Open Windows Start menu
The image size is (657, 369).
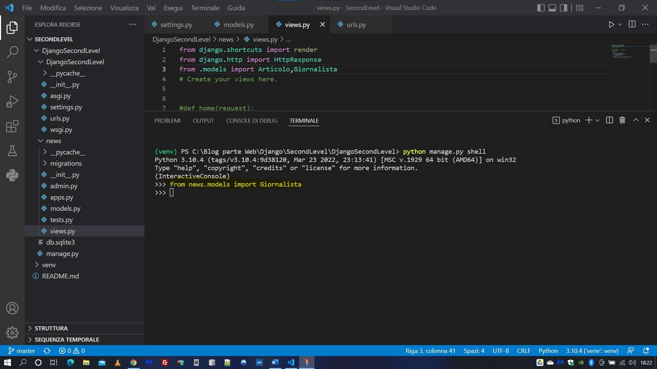pyautogui.click(x=7, y=363)
